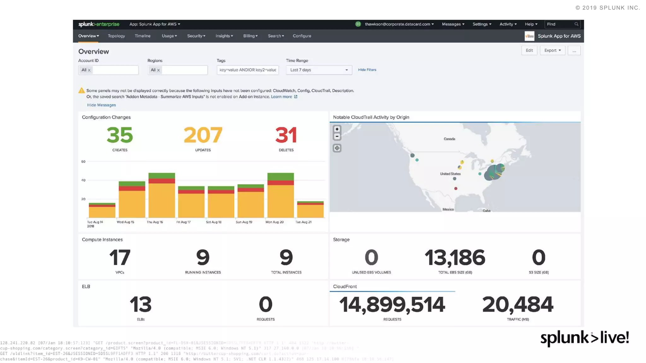Click the 0 ELB Requests value
The image size is (646, 363).
coord(266,304)
